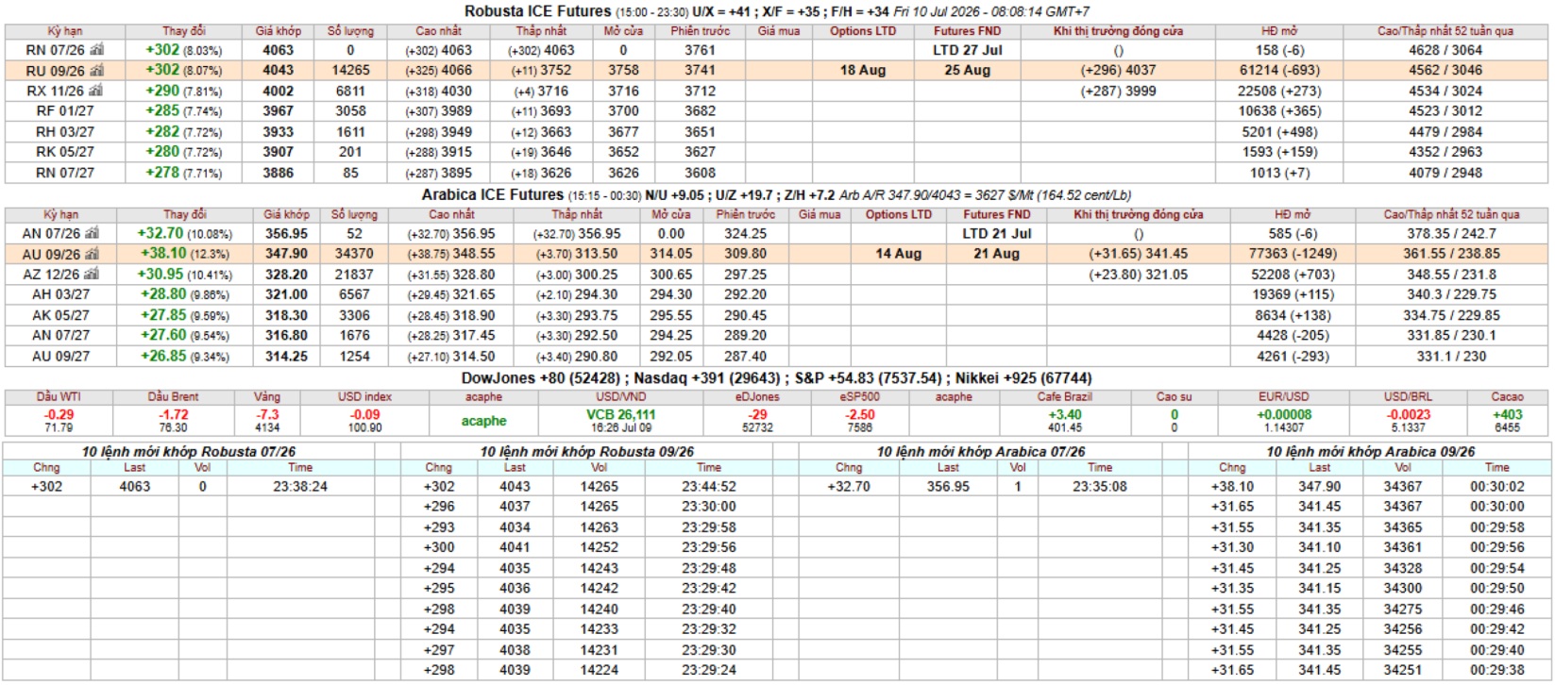Viewport: 1555px width, 685px height.
Task: Click the Vàng price value 4134
Action: [x=267, y=427]
